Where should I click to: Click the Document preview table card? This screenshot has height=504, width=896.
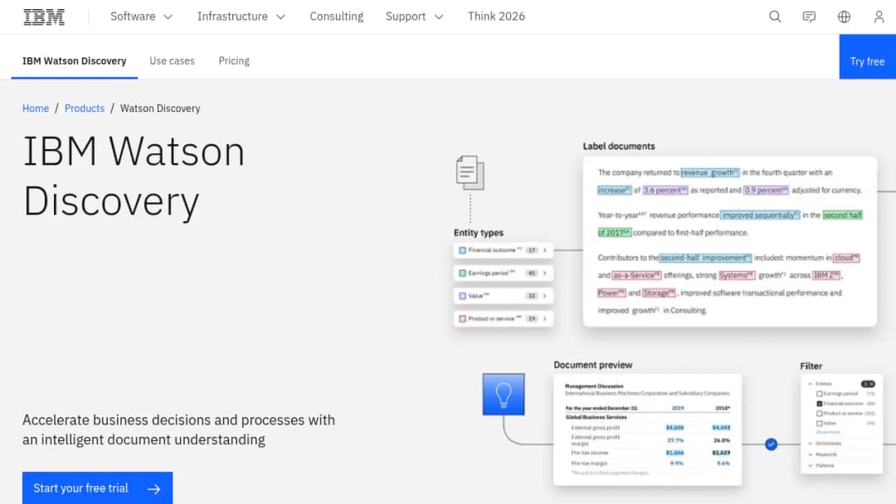pos(647,429)
